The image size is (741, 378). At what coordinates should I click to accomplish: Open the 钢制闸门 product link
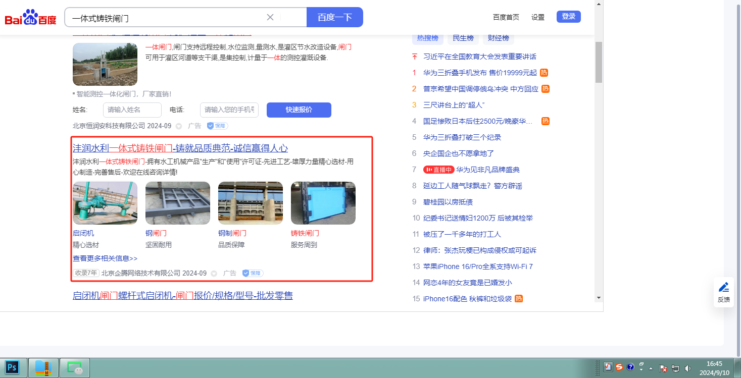coord(232,233)
